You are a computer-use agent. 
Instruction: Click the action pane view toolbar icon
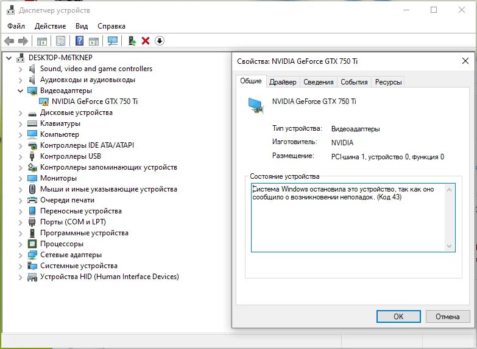coord(94,41)
